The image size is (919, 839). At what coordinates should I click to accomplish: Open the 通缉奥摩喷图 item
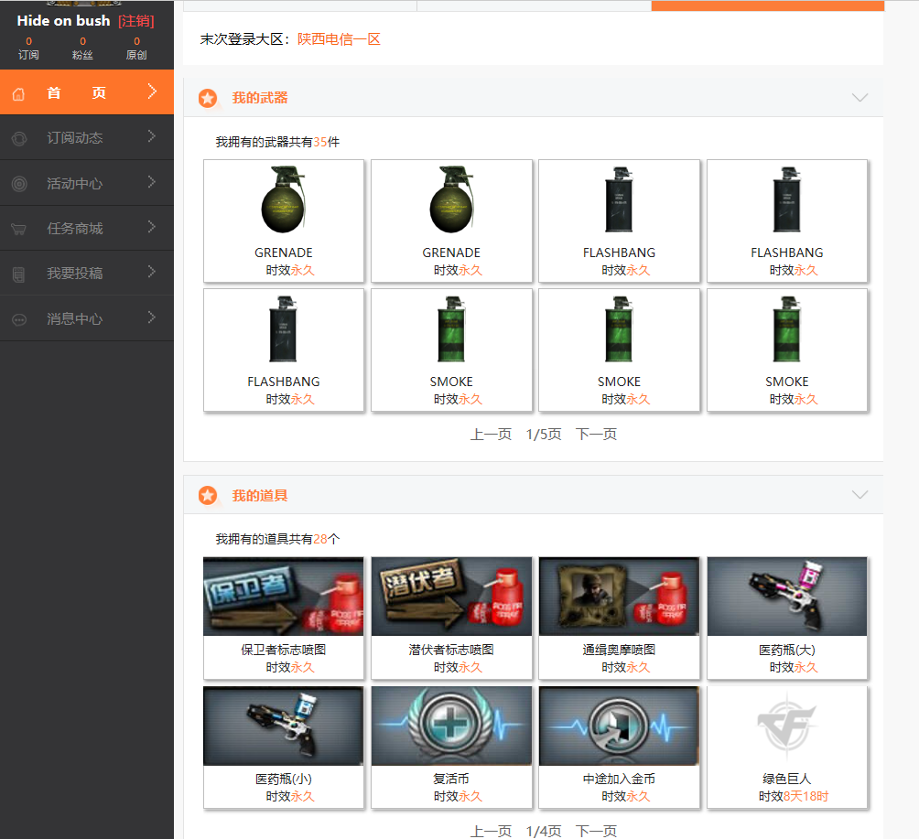click(619, 618)
